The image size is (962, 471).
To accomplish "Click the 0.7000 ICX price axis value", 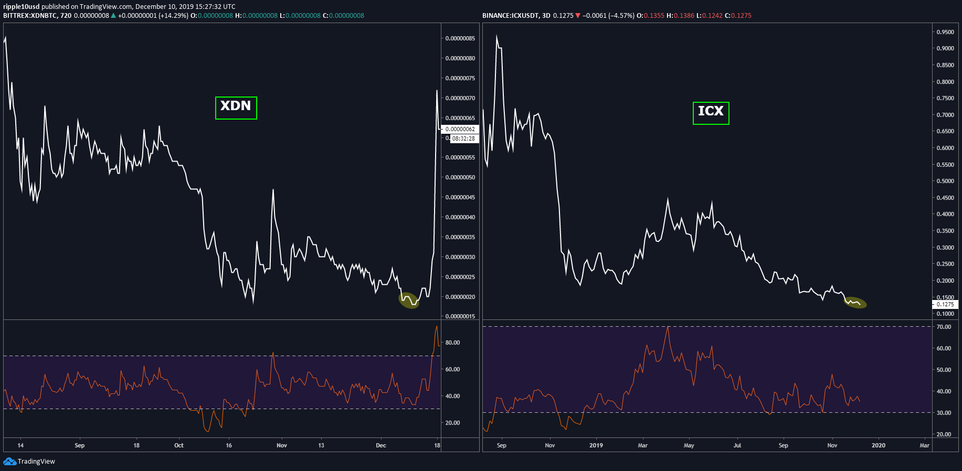I will [x=946, y=115].
